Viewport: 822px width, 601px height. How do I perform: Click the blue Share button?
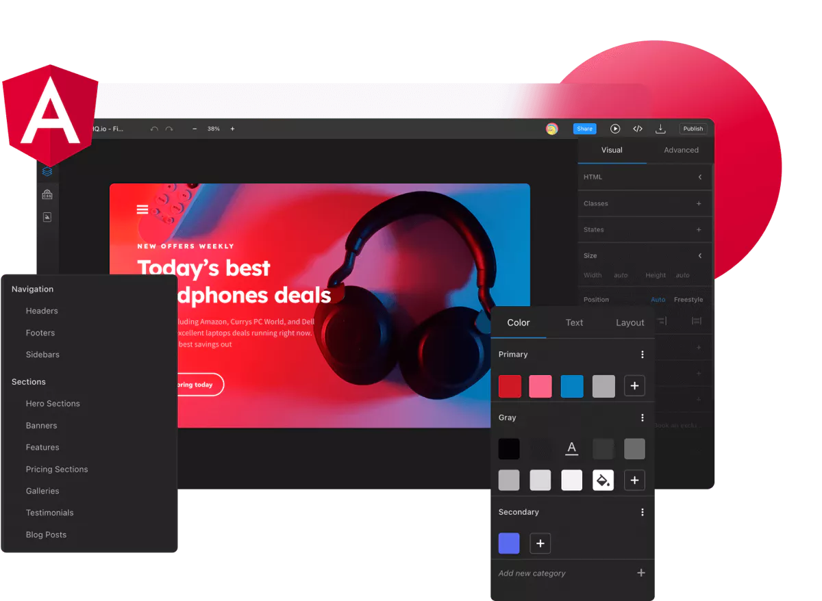[x=584, y=128]
